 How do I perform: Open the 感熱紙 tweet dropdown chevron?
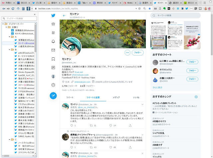pyautogui.click(x=142, y=135)
